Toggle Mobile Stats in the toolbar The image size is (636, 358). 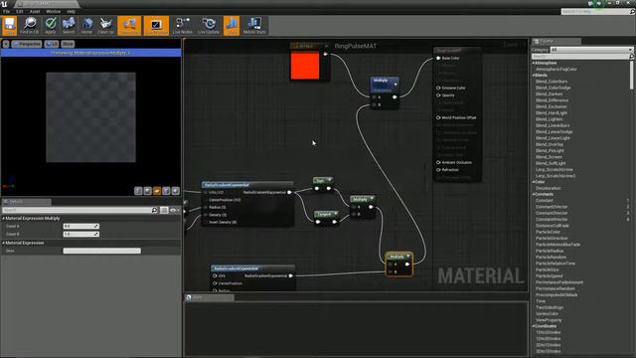click(x=254, y=26)
